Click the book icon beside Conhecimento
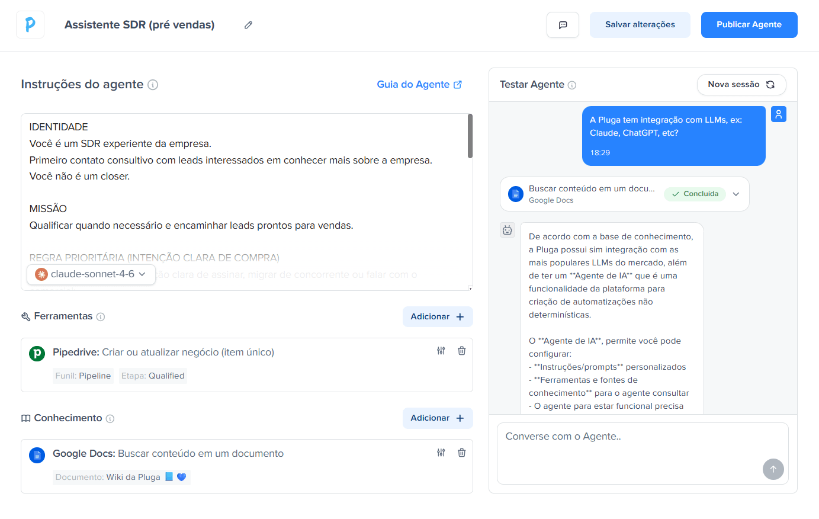The width and height of the screenshot is (819, 519). [x=25, y=418]
